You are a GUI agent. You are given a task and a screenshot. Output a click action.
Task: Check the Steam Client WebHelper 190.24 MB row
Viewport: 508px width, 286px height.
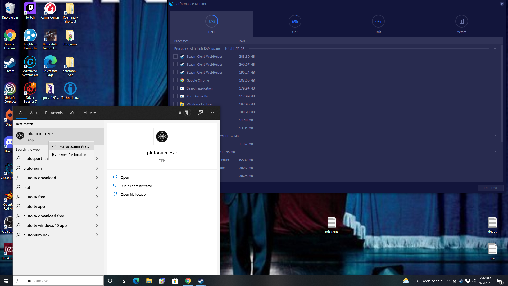pos(175,72)
